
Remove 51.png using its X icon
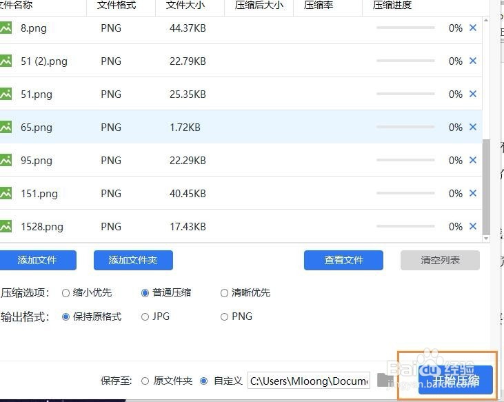tap(472, 94)
